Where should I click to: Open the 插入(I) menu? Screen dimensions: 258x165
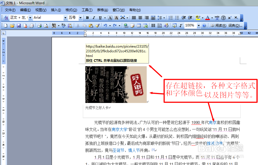click(56, 10)
